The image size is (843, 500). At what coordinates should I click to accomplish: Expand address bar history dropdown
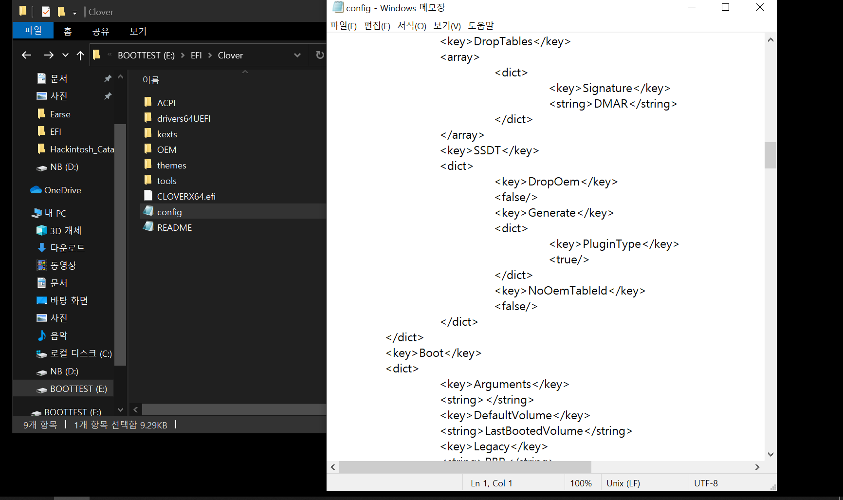[297, 56]
